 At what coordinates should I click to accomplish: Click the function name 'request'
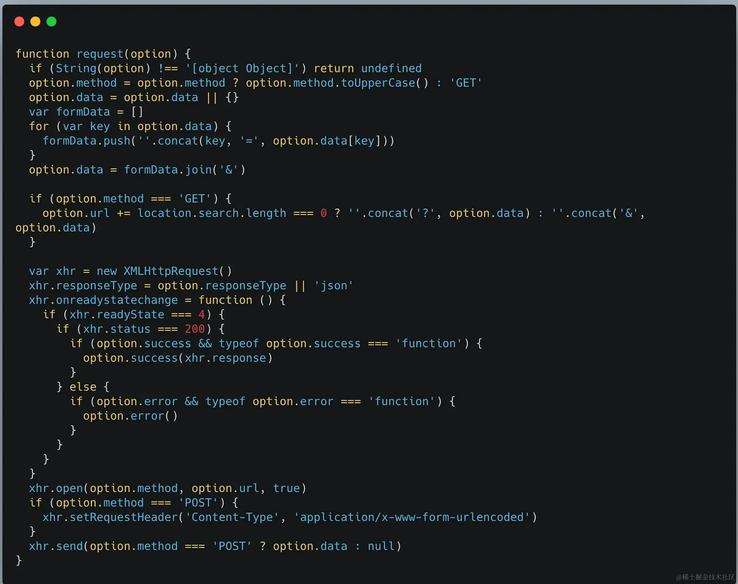tap(100, 54)
